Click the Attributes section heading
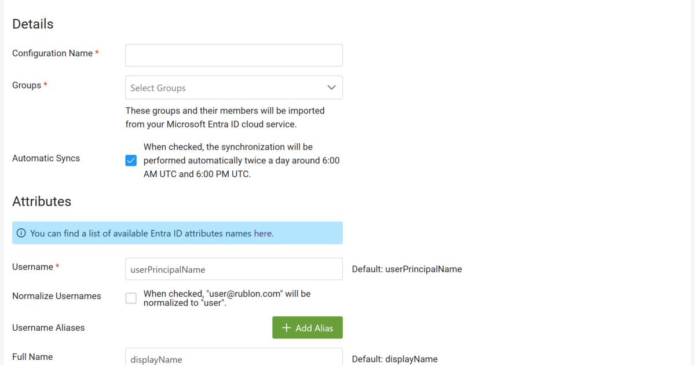Image resolution: width=695 pixels, height=365 pixels. tap(42, 201)
